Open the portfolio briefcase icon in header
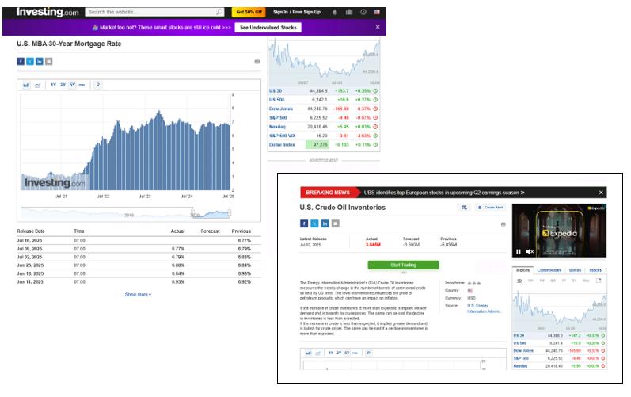Viewport: 631px width, 397px height. click(349, 12)
